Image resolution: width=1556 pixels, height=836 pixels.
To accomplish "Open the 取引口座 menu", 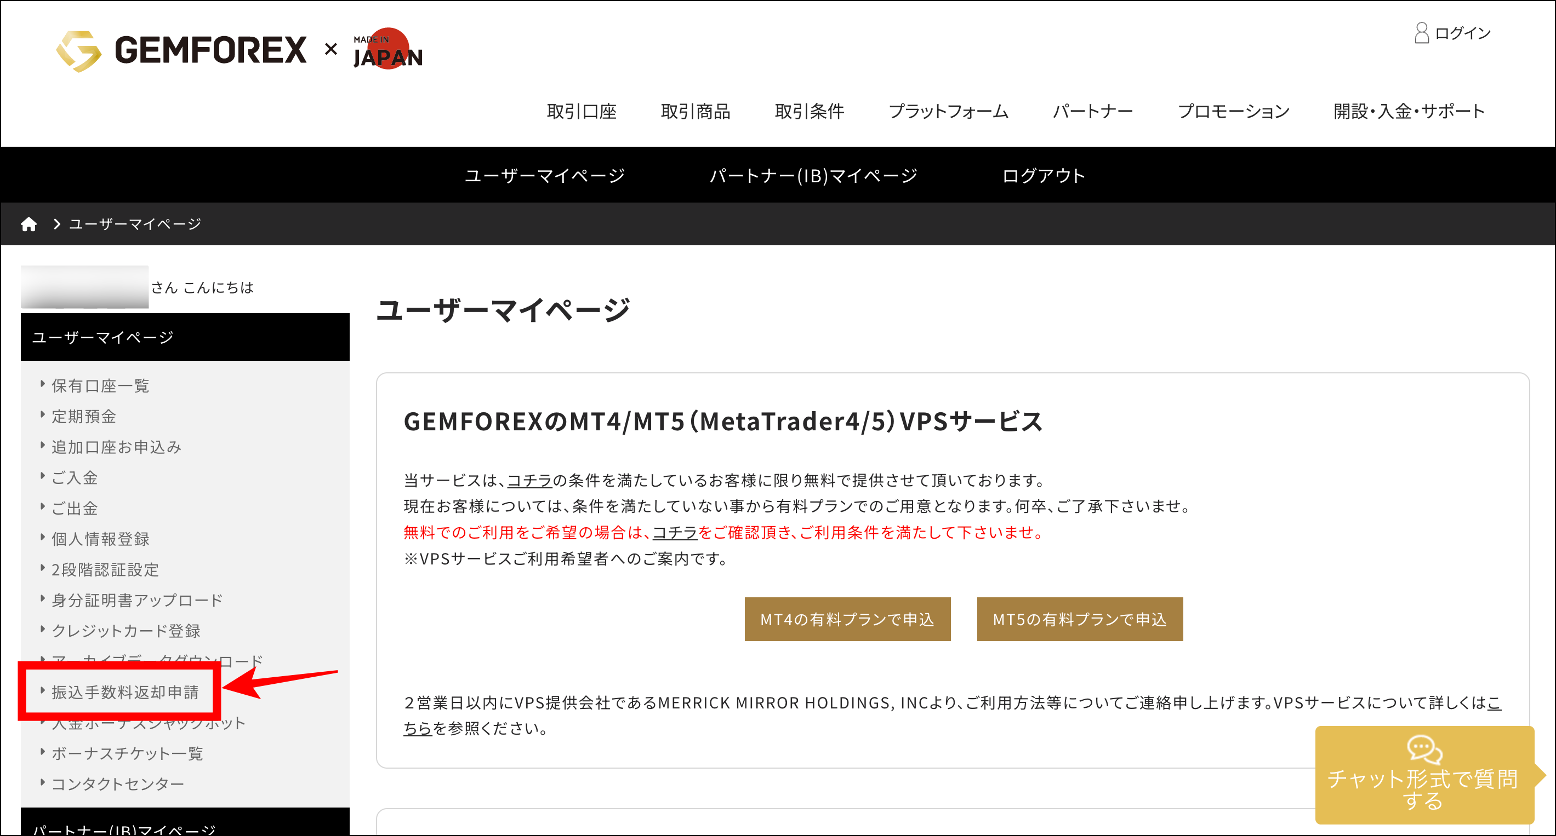I will click(582, 111).
